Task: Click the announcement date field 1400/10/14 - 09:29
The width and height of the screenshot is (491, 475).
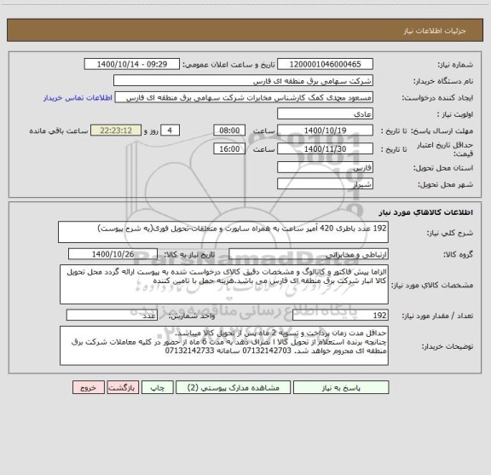Action: coord(132,64)
